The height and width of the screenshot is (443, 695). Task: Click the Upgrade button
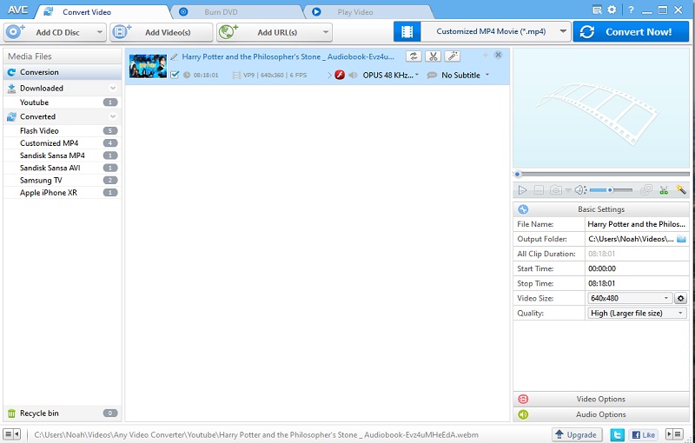coord(577,435)
